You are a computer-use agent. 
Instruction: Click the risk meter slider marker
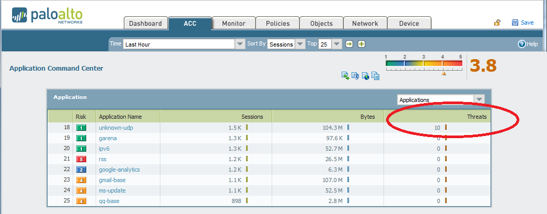444,74
